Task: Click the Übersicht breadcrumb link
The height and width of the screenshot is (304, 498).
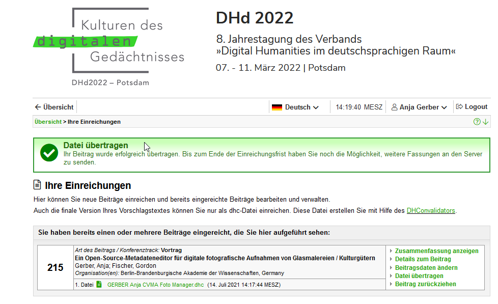Action: (x=48, y=122)
